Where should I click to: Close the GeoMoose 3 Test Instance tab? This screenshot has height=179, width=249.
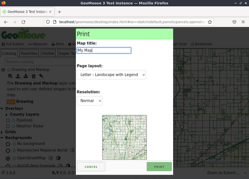click(x=50, y=12)
